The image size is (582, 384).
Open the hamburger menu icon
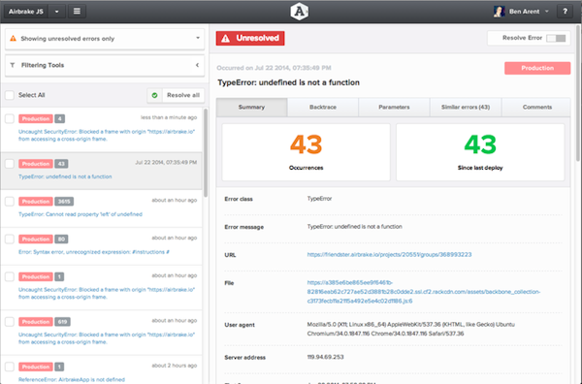coord(77,11)
